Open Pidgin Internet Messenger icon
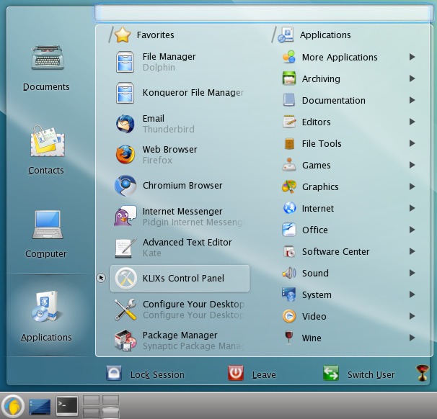 point(125,217)
